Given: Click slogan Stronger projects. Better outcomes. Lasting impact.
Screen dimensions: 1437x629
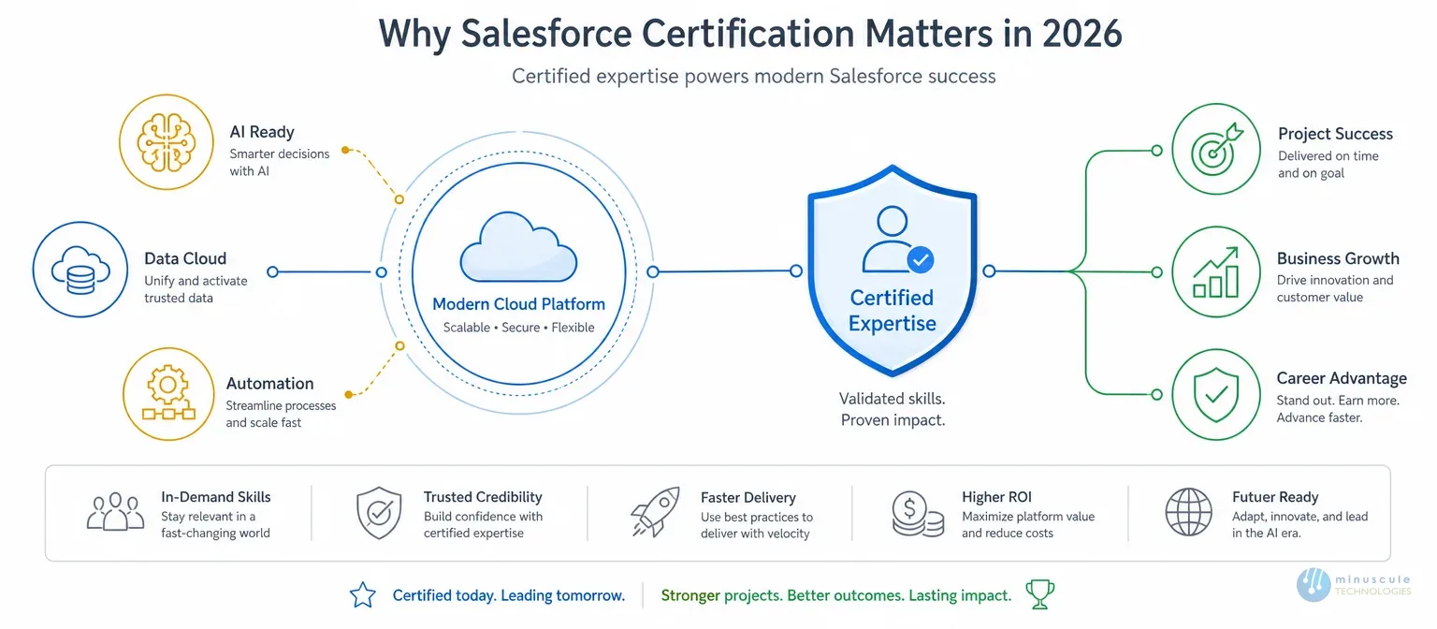Looking at the screenshot, I should point(836,595).
